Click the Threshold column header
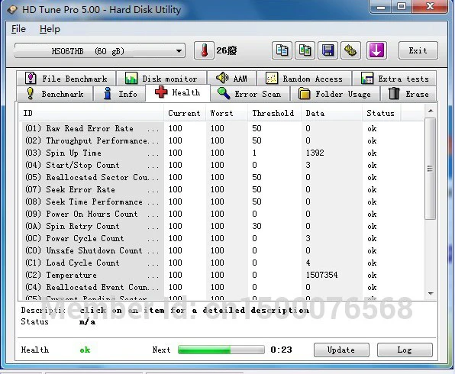Image resolution: width=455 pixels, height=374 pixels. coord(275,113)
